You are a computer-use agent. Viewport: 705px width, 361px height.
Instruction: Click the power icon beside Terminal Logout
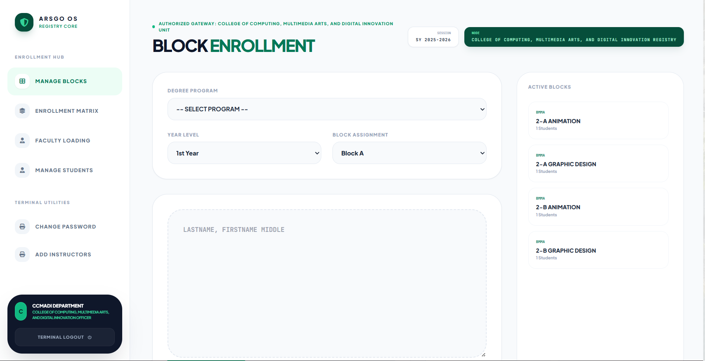(x=90, y=337)
